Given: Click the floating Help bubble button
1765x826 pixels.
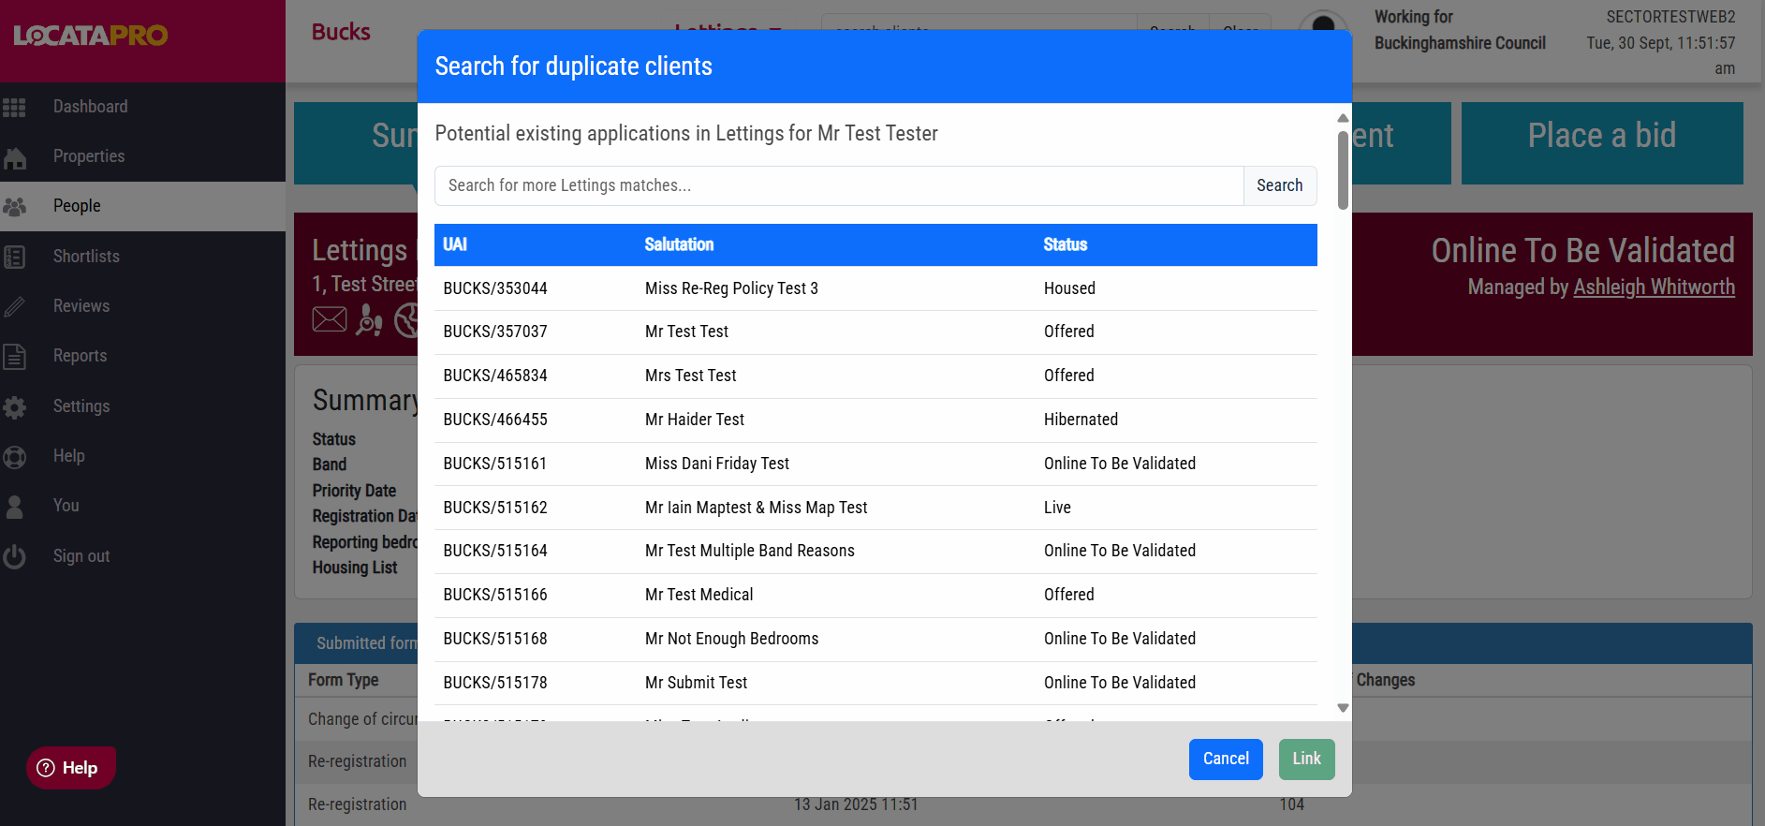Looking at the screenshot, I should click(70, 768).
